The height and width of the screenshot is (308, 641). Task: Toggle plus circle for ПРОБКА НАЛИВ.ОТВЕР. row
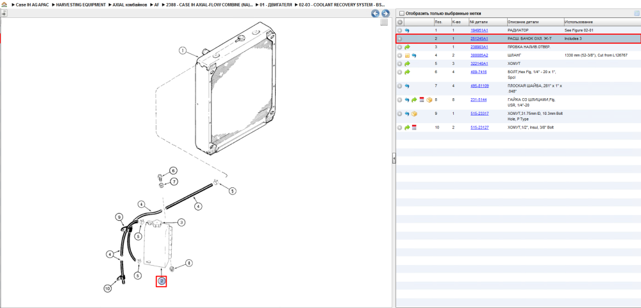[x=400, y=47]
